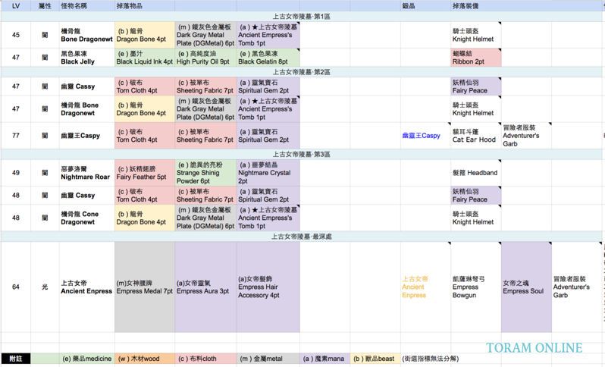
Task: Click the 上古女帝陵墓·第1區 section row
Action: (x=302, y=17)
